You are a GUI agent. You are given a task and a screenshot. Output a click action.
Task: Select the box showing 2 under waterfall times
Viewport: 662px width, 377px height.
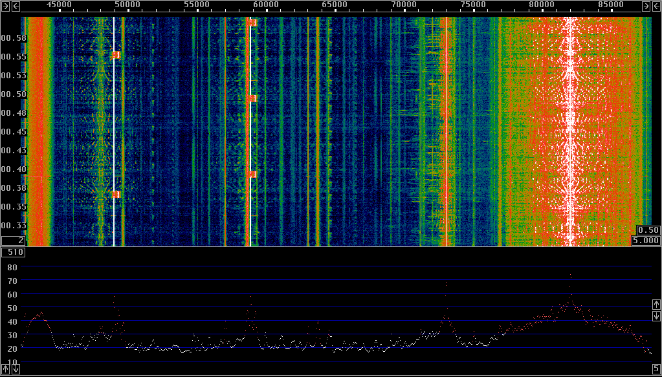(x=14, y=241)
